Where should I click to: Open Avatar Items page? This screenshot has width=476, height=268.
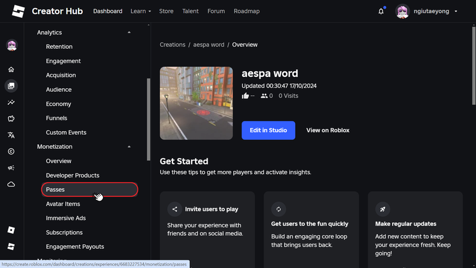[63, 204]
